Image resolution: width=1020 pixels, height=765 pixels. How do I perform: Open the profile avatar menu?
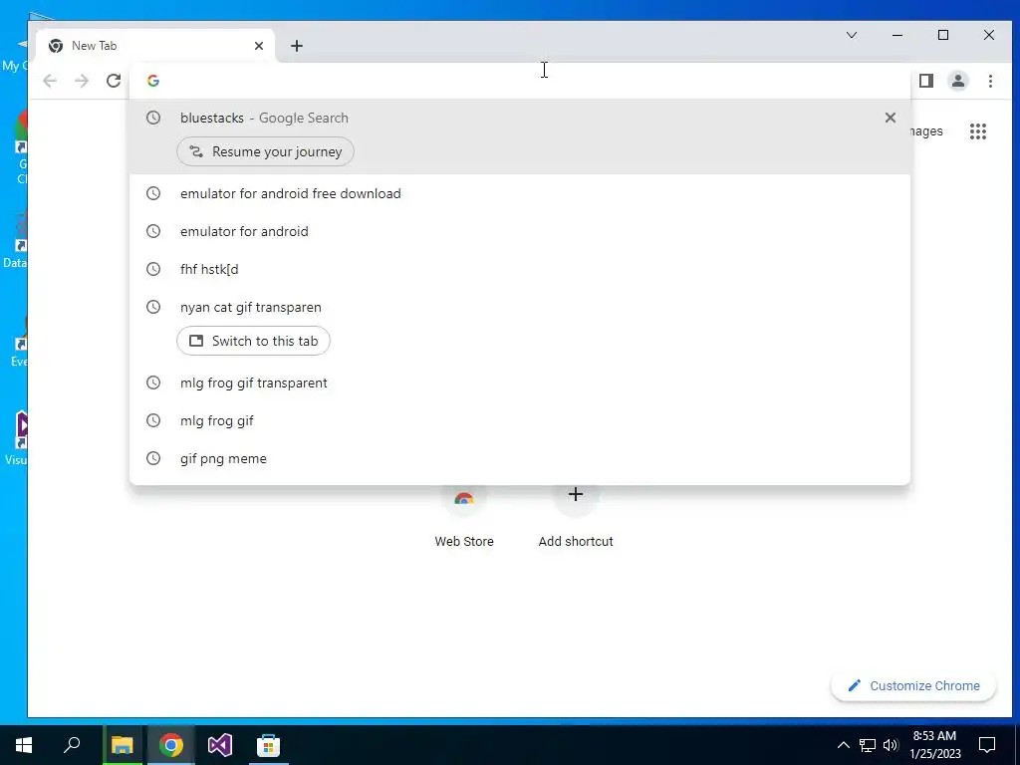click(x=958, y=81)
